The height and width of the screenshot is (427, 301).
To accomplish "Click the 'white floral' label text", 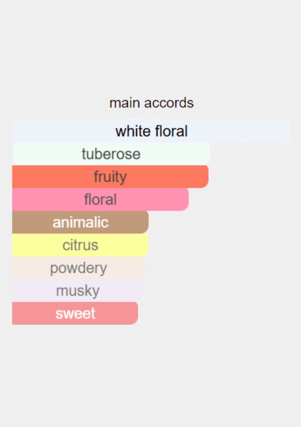I will click(x=151, y=131).
